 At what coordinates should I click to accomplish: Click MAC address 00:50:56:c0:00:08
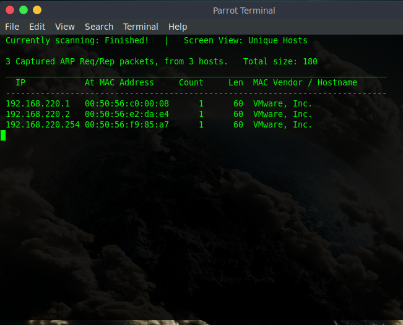pyautogui.click(x=127, y=103)
